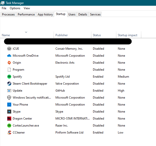Switch to the Details tab
This screenshot has width=156, height=146.
[x=83, y=14]
